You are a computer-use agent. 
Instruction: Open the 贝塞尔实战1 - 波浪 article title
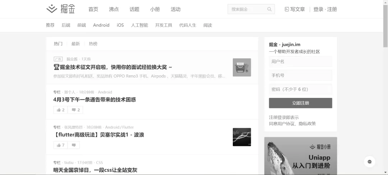point(99,135)
